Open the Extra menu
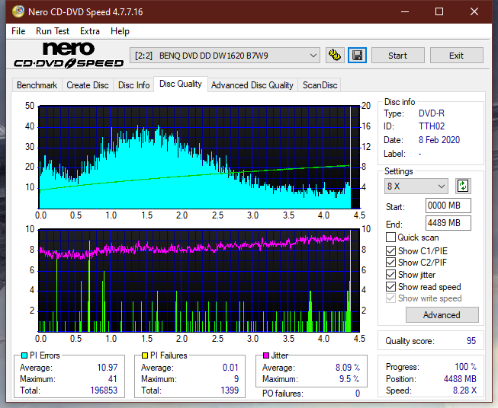Viewport: 498px width, 408px height. point(90,31)
